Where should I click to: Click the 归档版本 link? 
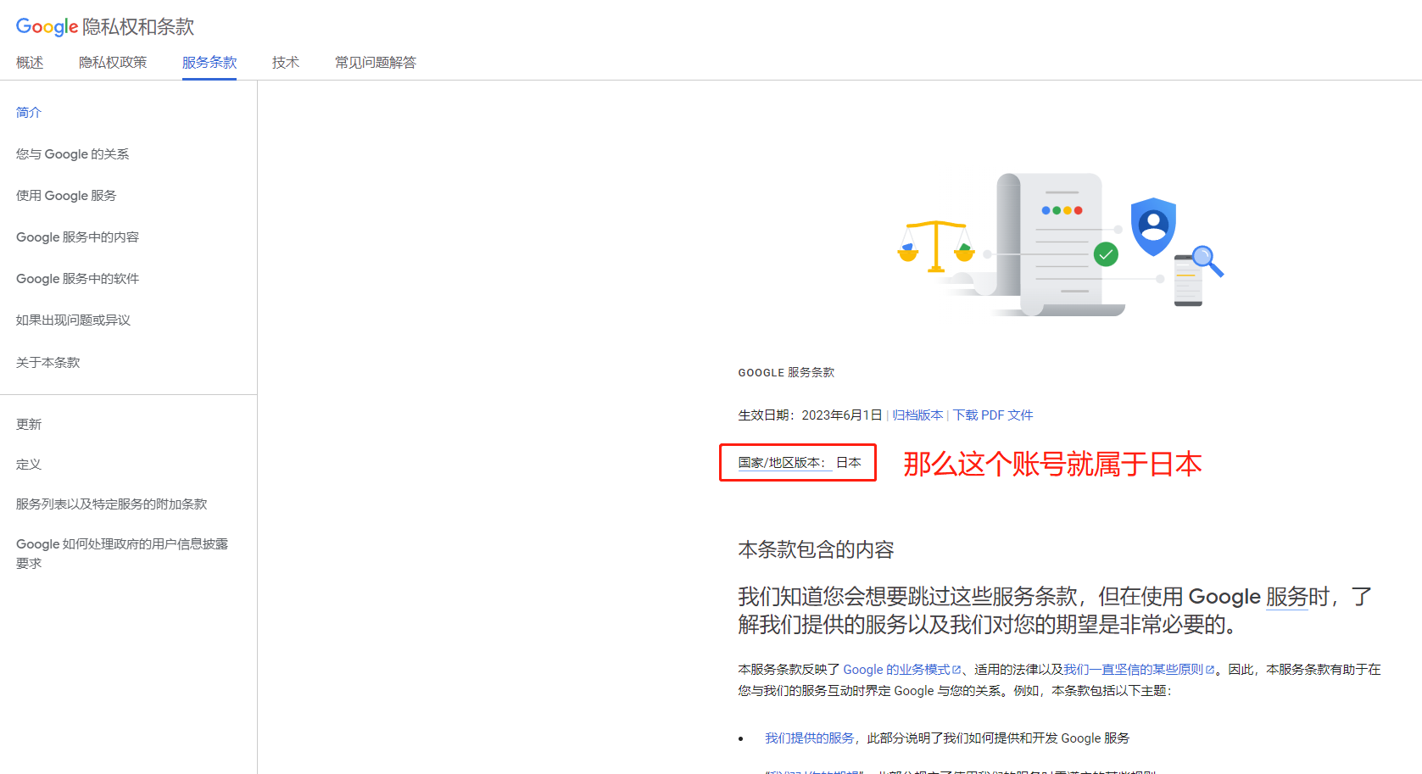tap(917, 415)
